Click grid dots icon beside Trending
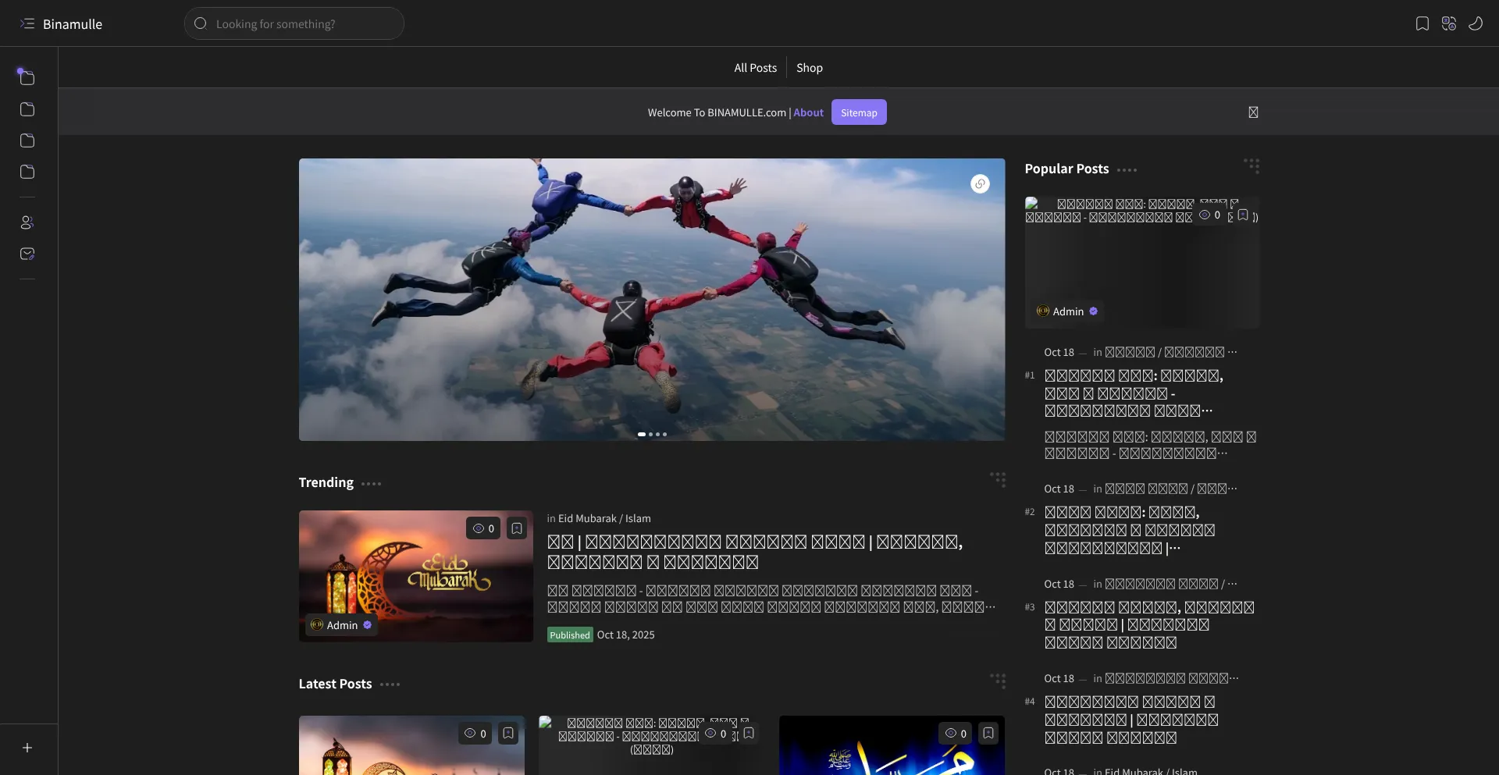This screenshot has height=775, width=1499. [998, 479]
